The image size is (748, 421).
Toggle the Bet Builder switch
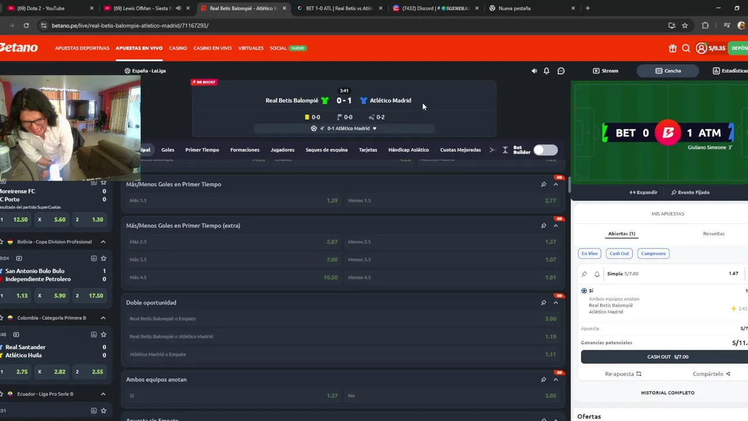[x=545, y=150]
